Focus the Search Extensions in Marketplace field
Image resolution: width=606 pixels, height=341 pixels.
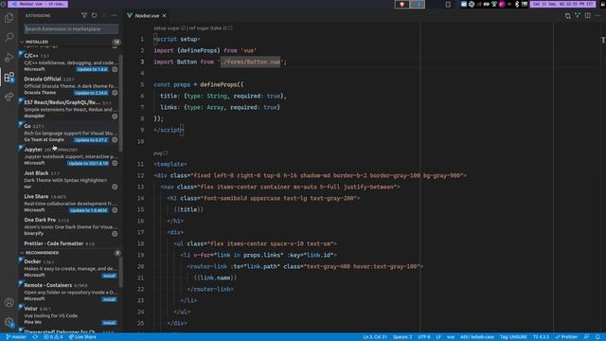pyautogui.click(x=71, y=28)
